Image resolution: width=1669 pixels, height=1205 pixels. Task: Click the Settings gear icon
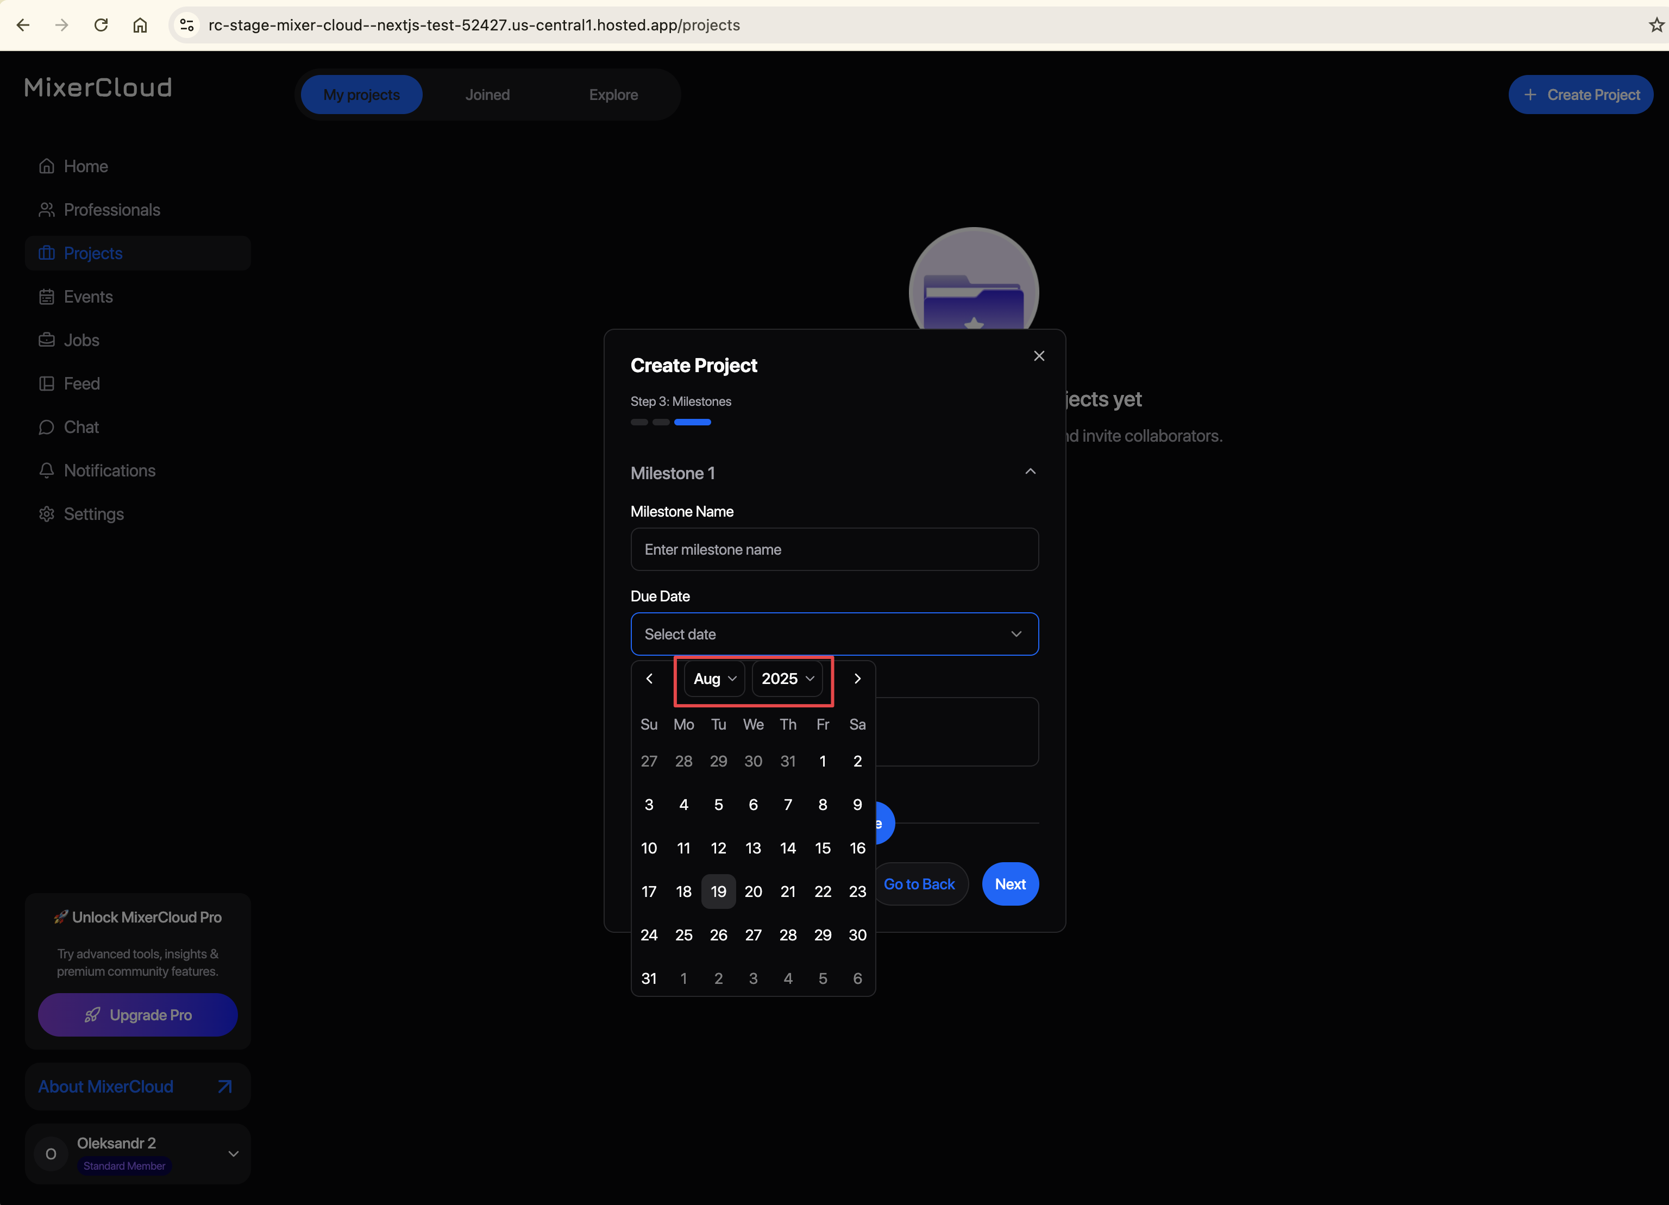tap(46, 514)
